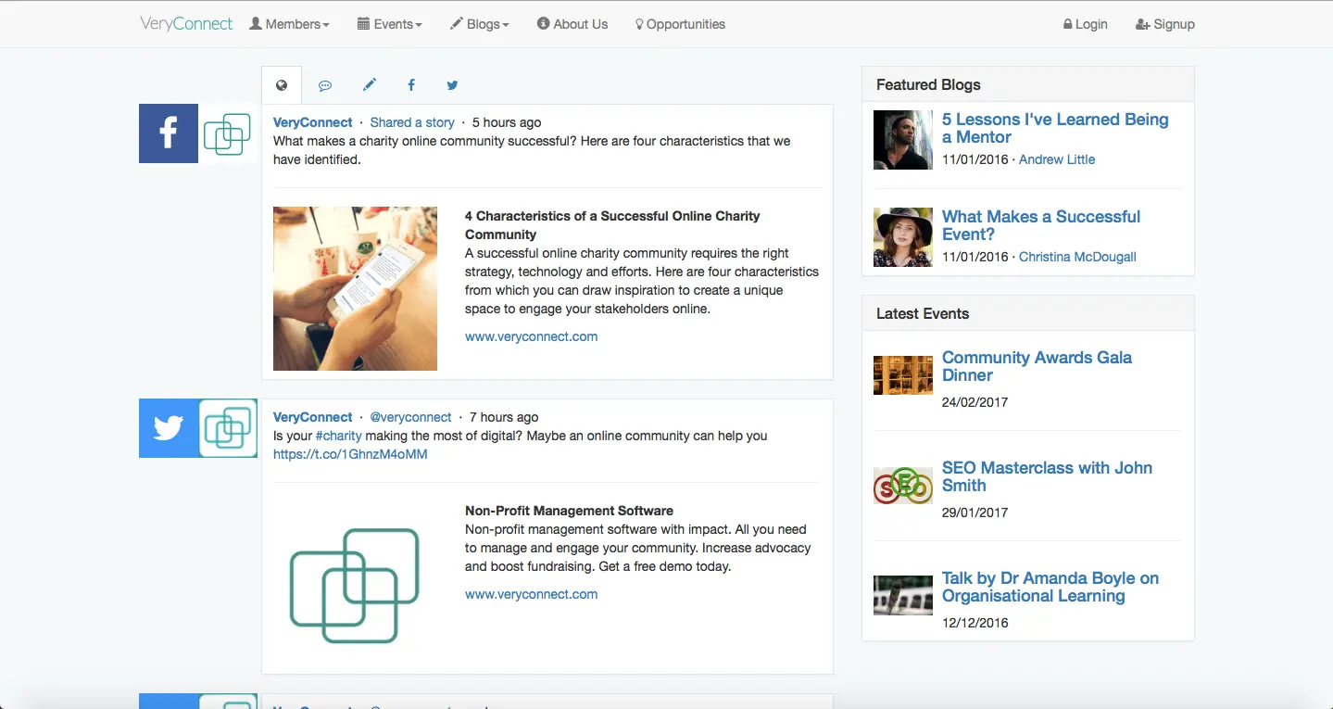Show the Facebook feed tab icon
1333x709 pixels.
(x=411, y=85)
